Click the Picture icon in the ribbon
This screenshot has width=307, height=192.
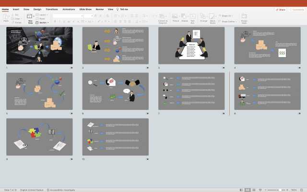click(x=176, y=17)
